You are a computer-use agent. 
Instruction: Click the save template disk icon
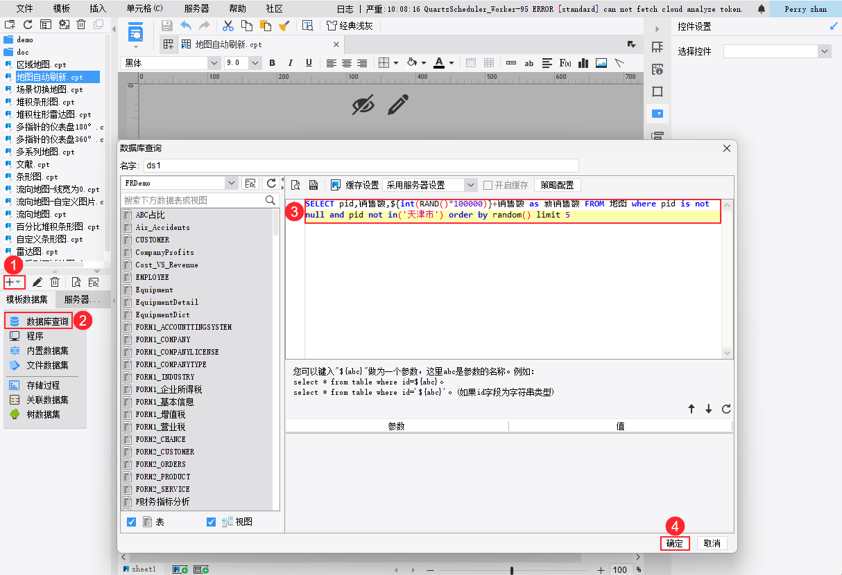click(166, 26)
